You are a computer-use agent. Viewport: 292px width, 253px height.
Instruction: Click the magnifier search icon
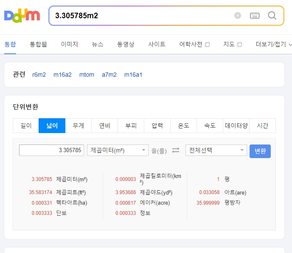pyautogui.click(x=272, y=15)
